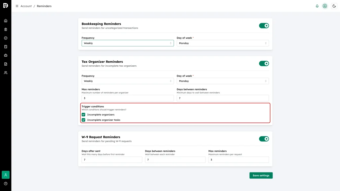The height and width of the screenshot is (191, 340).
Task: Open the briefcase icon in sidebar
Action: click(6, 55)
